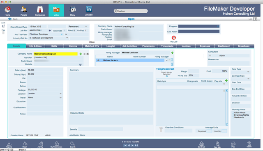Switch to List view icon
Image resolution: width=263 pixels, height=151 pixels.
255,19
